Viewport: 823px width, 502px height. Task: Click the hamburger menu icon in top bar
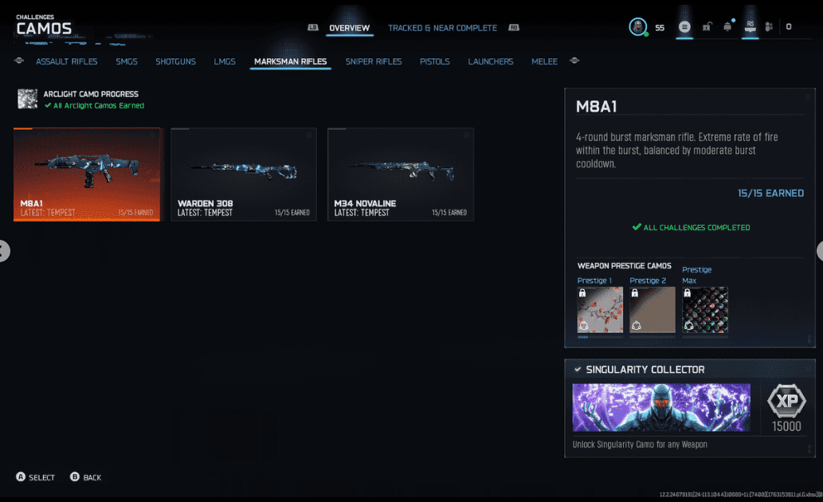(x=684, y=25)
